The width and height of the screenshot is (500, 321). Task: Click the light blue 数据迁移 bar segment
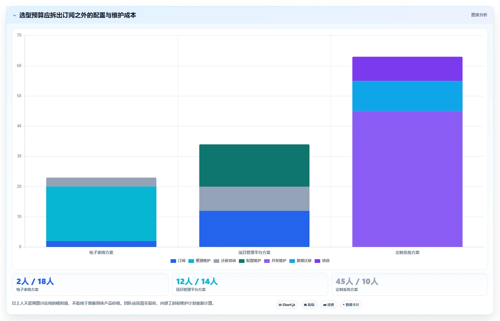click(407, 96)
